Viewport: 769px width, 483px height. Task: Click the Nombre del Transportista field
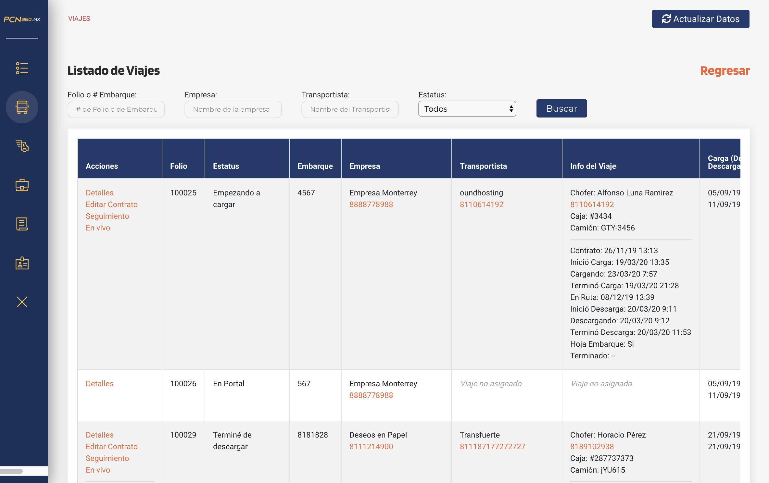point(350,109)
